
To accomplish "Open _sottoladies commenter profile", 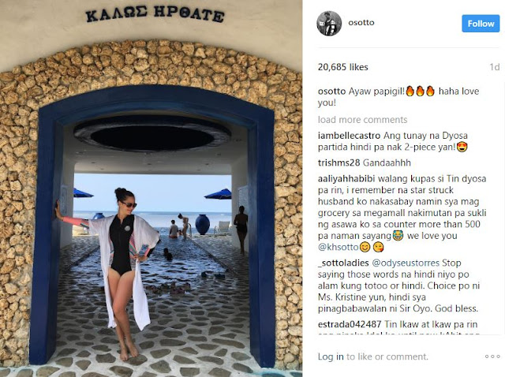I will [x=343, y=263].
